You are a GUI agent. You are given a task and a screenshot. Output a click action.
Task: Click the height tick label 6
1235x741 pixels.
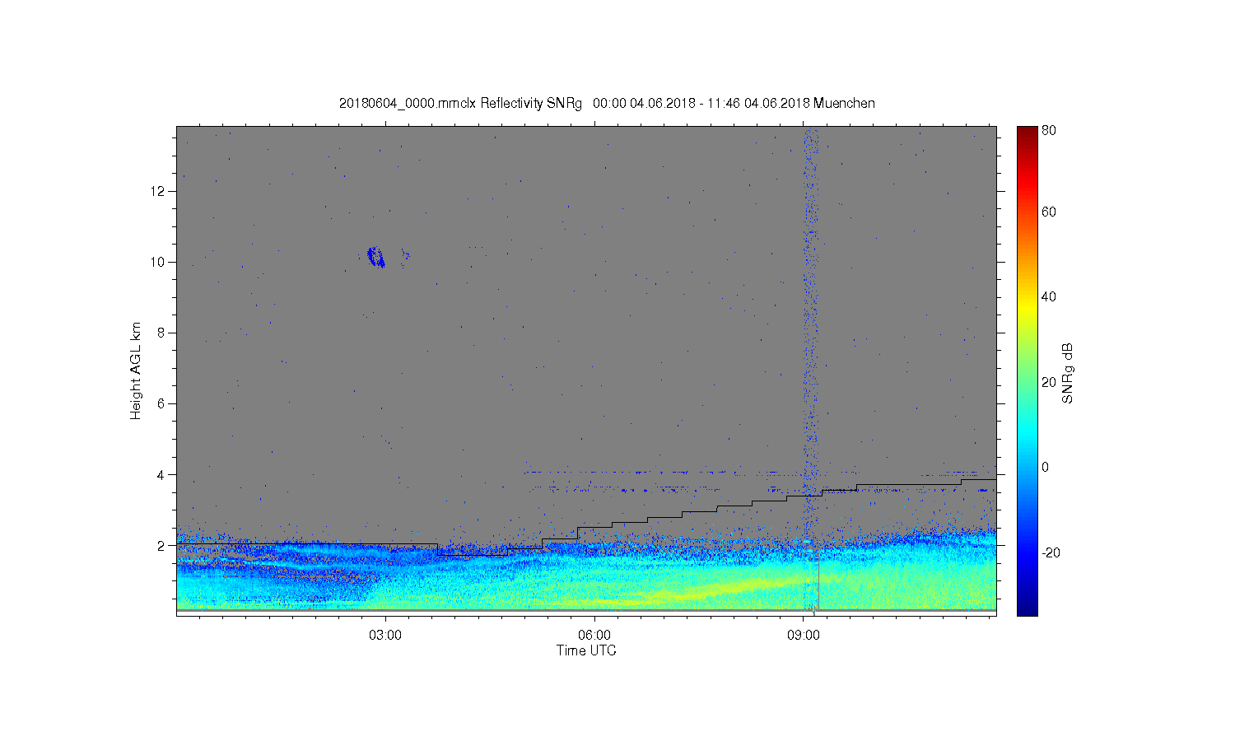[161, 403]
